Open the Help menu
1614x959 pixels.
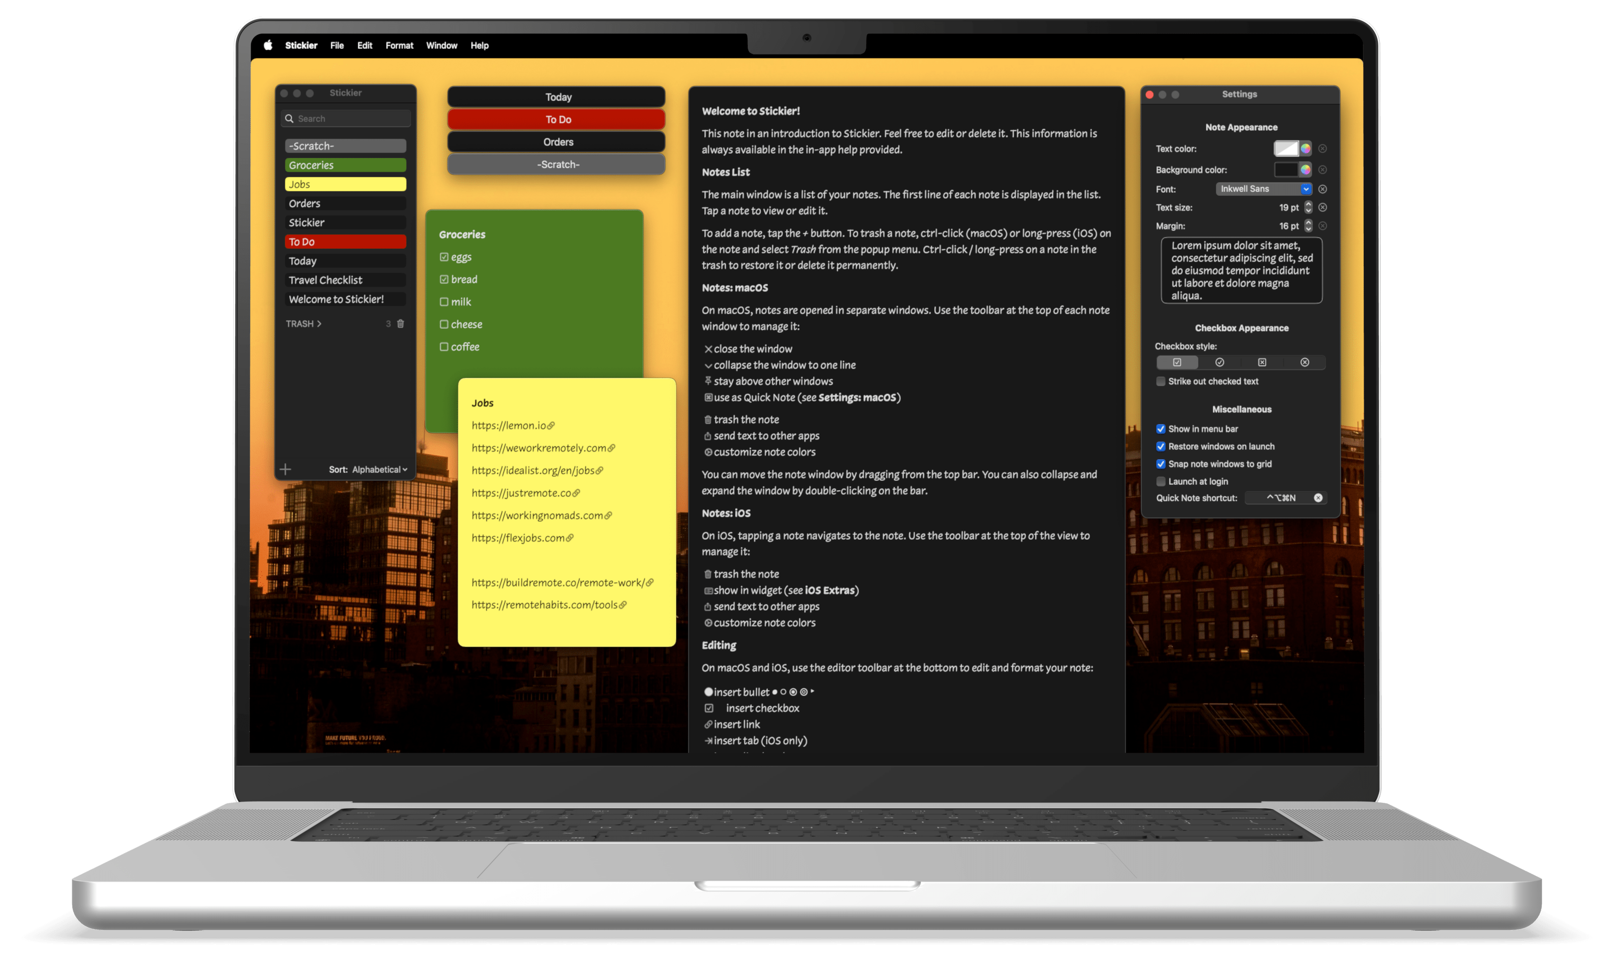click(480, 45)
